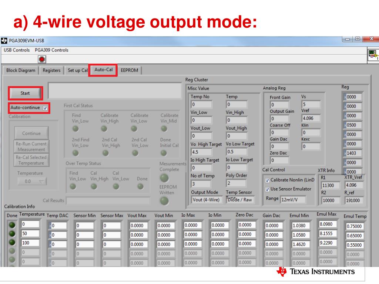
Task: Click the LabVIEW VI icon at top right
Action: point(373,55)
